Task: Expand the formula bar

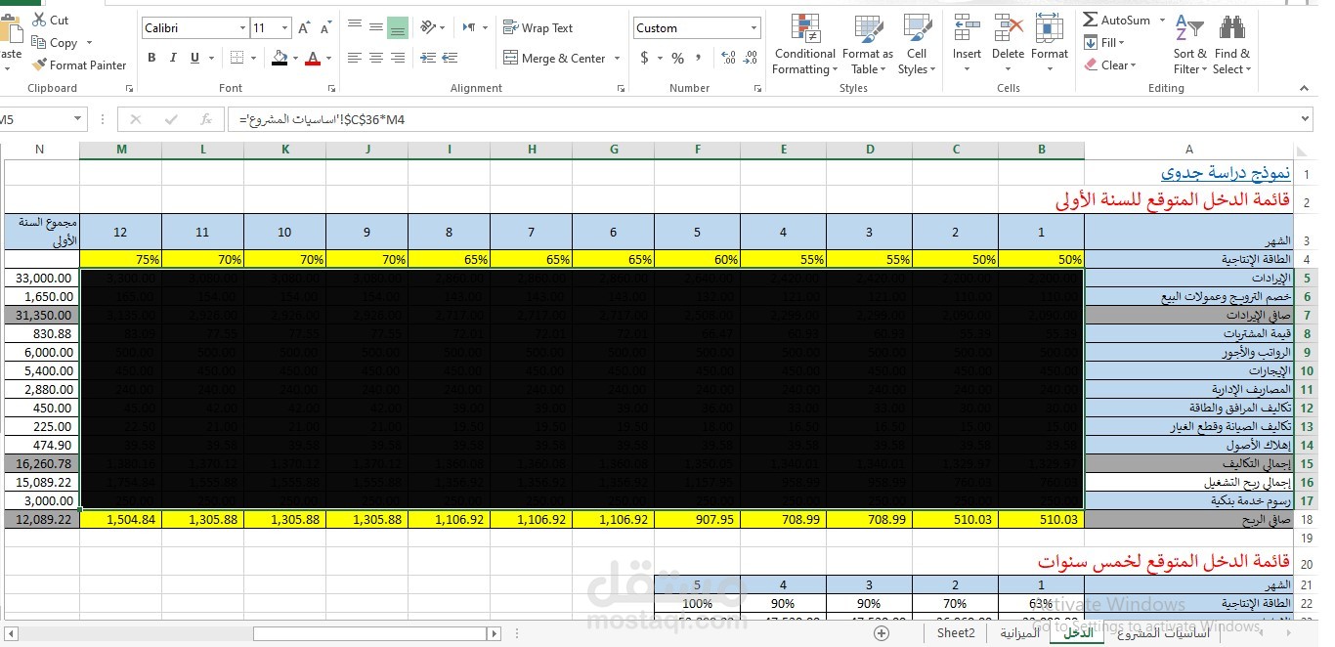Action: pos(1306,119)
